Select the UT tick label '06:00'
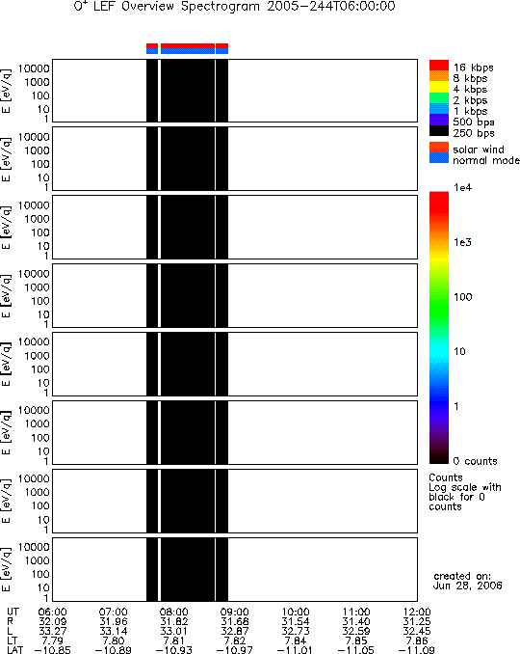 (52, 612)
